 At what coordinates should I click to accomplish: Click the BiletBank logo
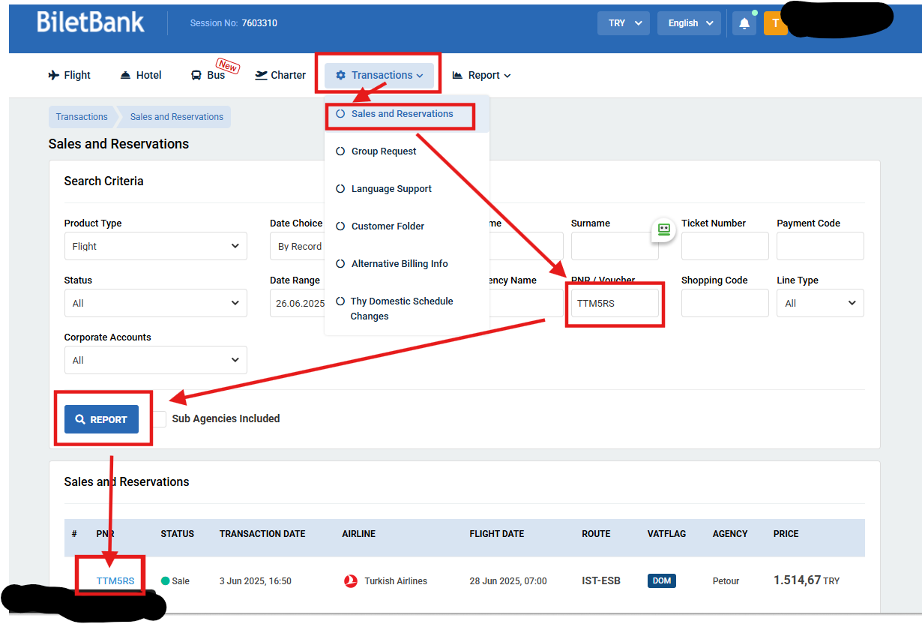91,22
